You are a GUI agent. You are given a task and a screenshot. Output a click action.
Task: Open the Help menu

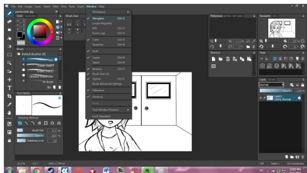(101, 6)
